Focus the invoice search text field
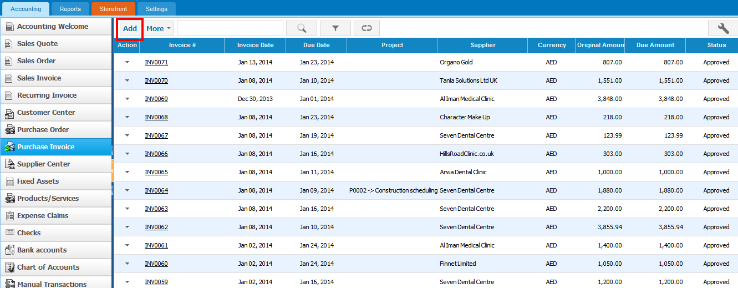Image resolution: width=738 pixels, height=288 pixels. click(x=230, y=28)
